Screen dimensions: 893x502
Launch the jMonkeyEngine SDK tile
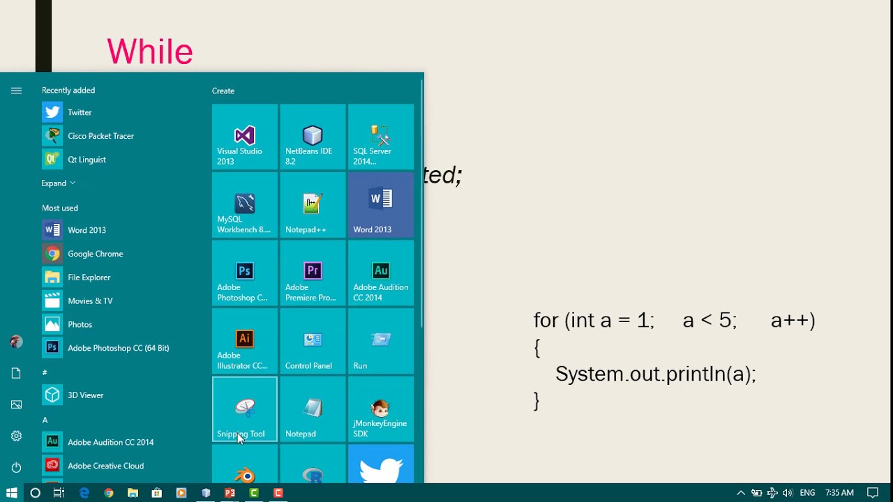point(381,409)
